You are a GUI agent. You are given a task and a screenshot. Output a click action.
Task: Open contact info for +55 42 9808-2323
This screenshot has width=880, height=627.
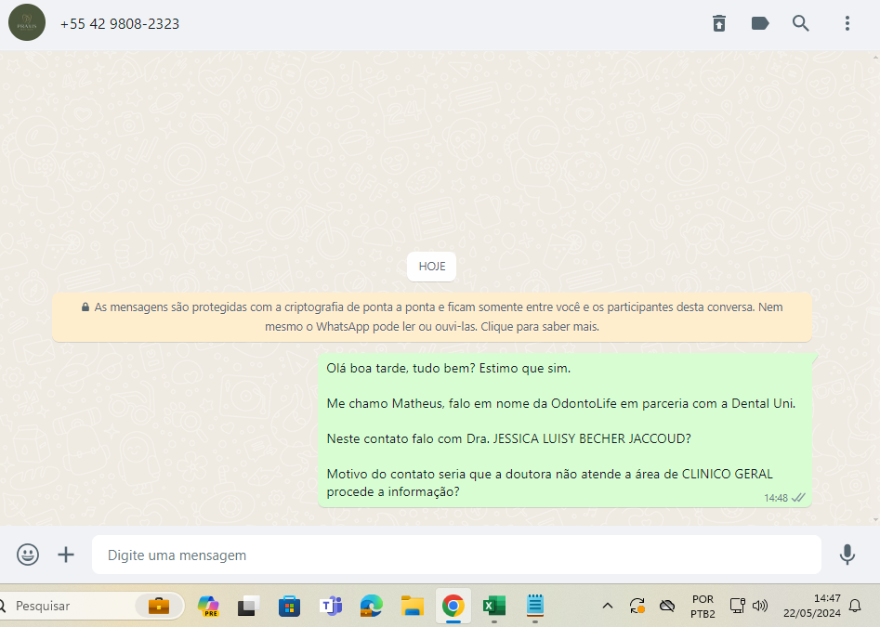[120, 24]
